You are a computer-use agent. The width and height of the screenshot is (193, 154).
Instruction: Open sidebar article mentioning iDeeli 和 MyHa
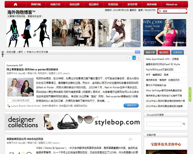point(163,64)
